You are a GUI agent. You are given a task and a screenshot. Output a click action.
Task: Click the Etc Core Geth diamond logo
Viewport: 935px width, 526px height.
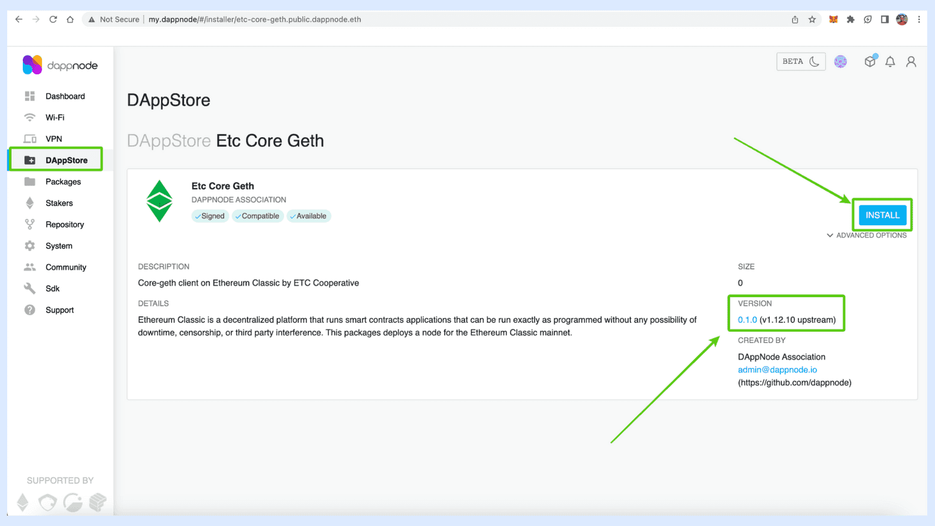159,201
